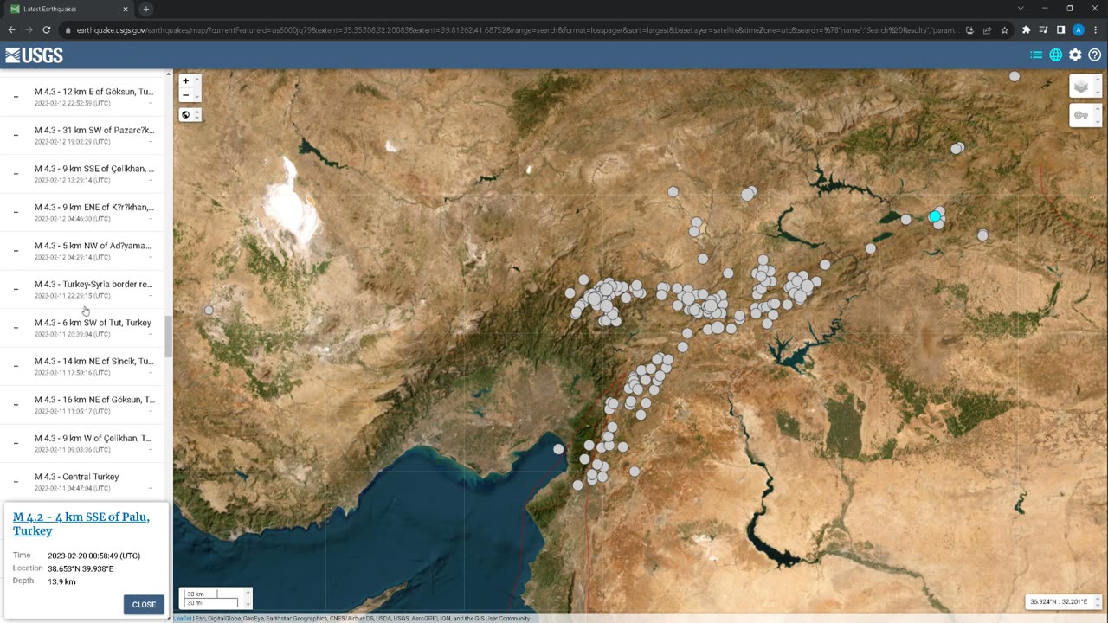
Task: Open the Chrome profile avatar A
Action: click(x=1079, y=29)
